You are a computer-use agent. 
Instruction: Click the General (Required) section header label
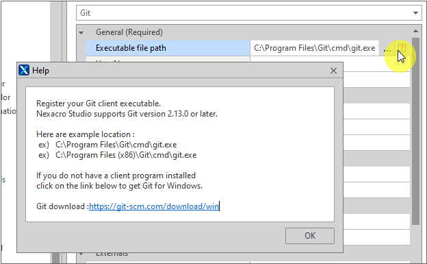coord(129,32)
